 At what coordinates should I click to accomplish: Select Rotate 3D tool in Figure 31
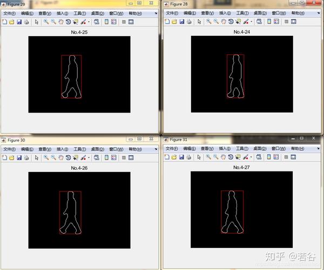click(231, 157)
